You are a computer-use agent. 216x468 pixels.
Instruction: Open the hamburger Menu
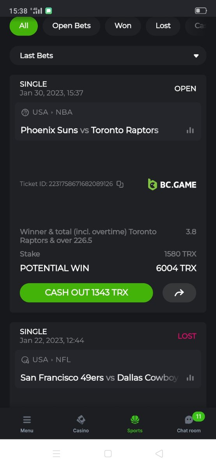coord(27,424)
